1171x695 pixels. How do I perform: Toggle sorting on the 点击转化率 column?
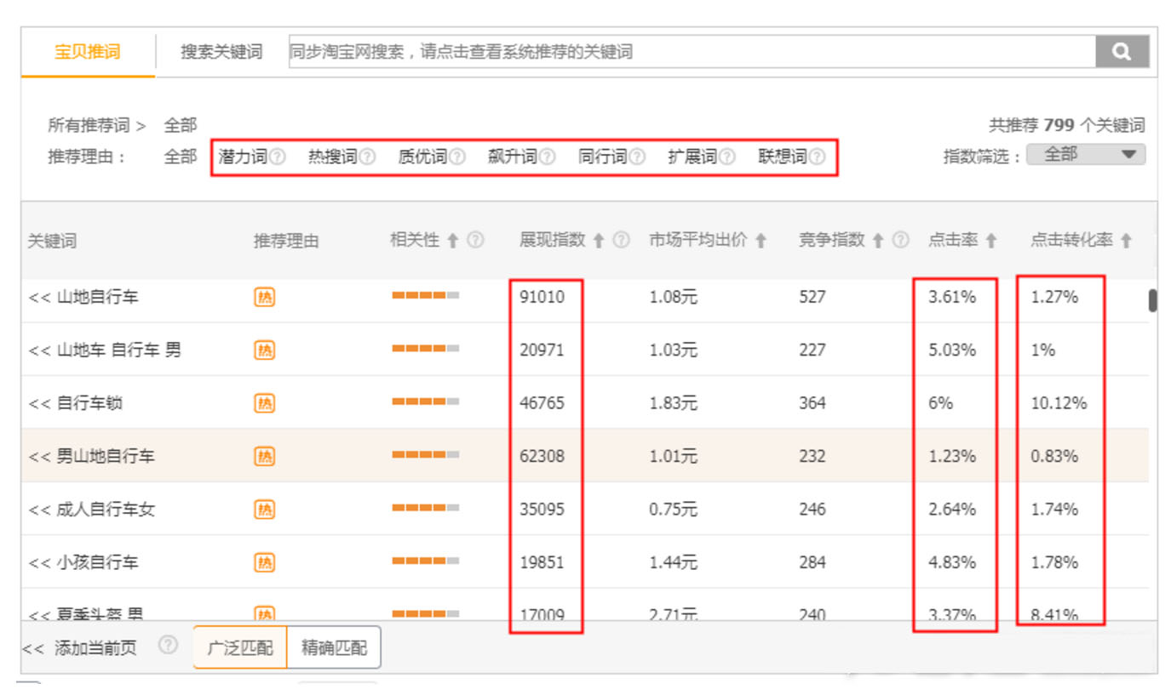coord(1126,240)
